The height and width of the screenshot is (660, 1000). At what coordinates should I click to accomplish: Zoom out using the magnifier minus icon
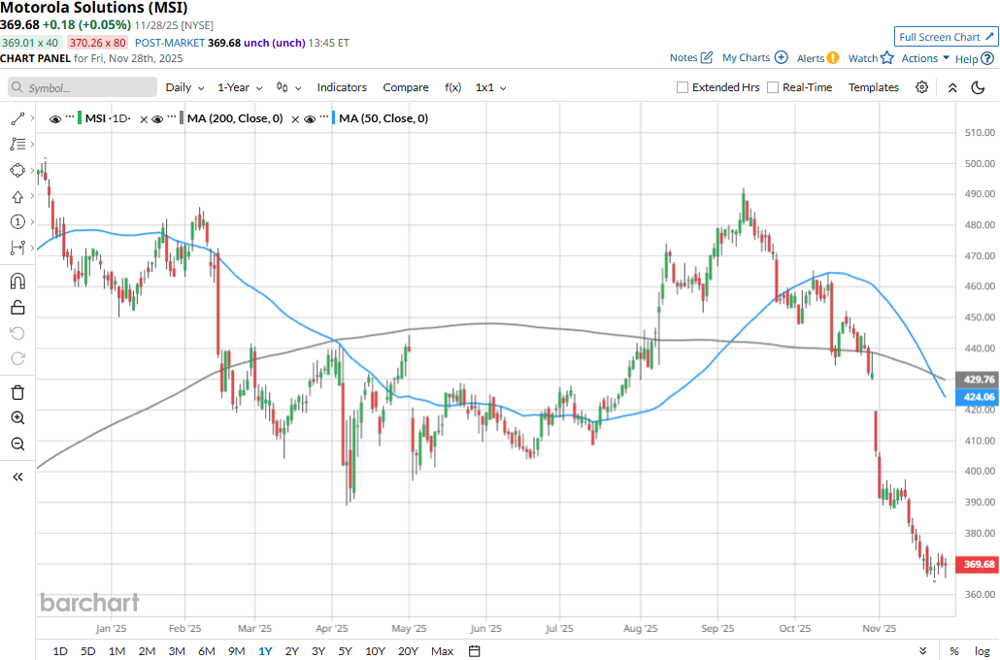[17, 444]
